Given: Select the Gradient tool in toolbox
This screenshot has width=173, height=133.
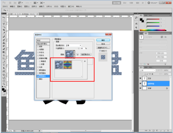Looking at the screenshot, I should (x=4, y=52).
